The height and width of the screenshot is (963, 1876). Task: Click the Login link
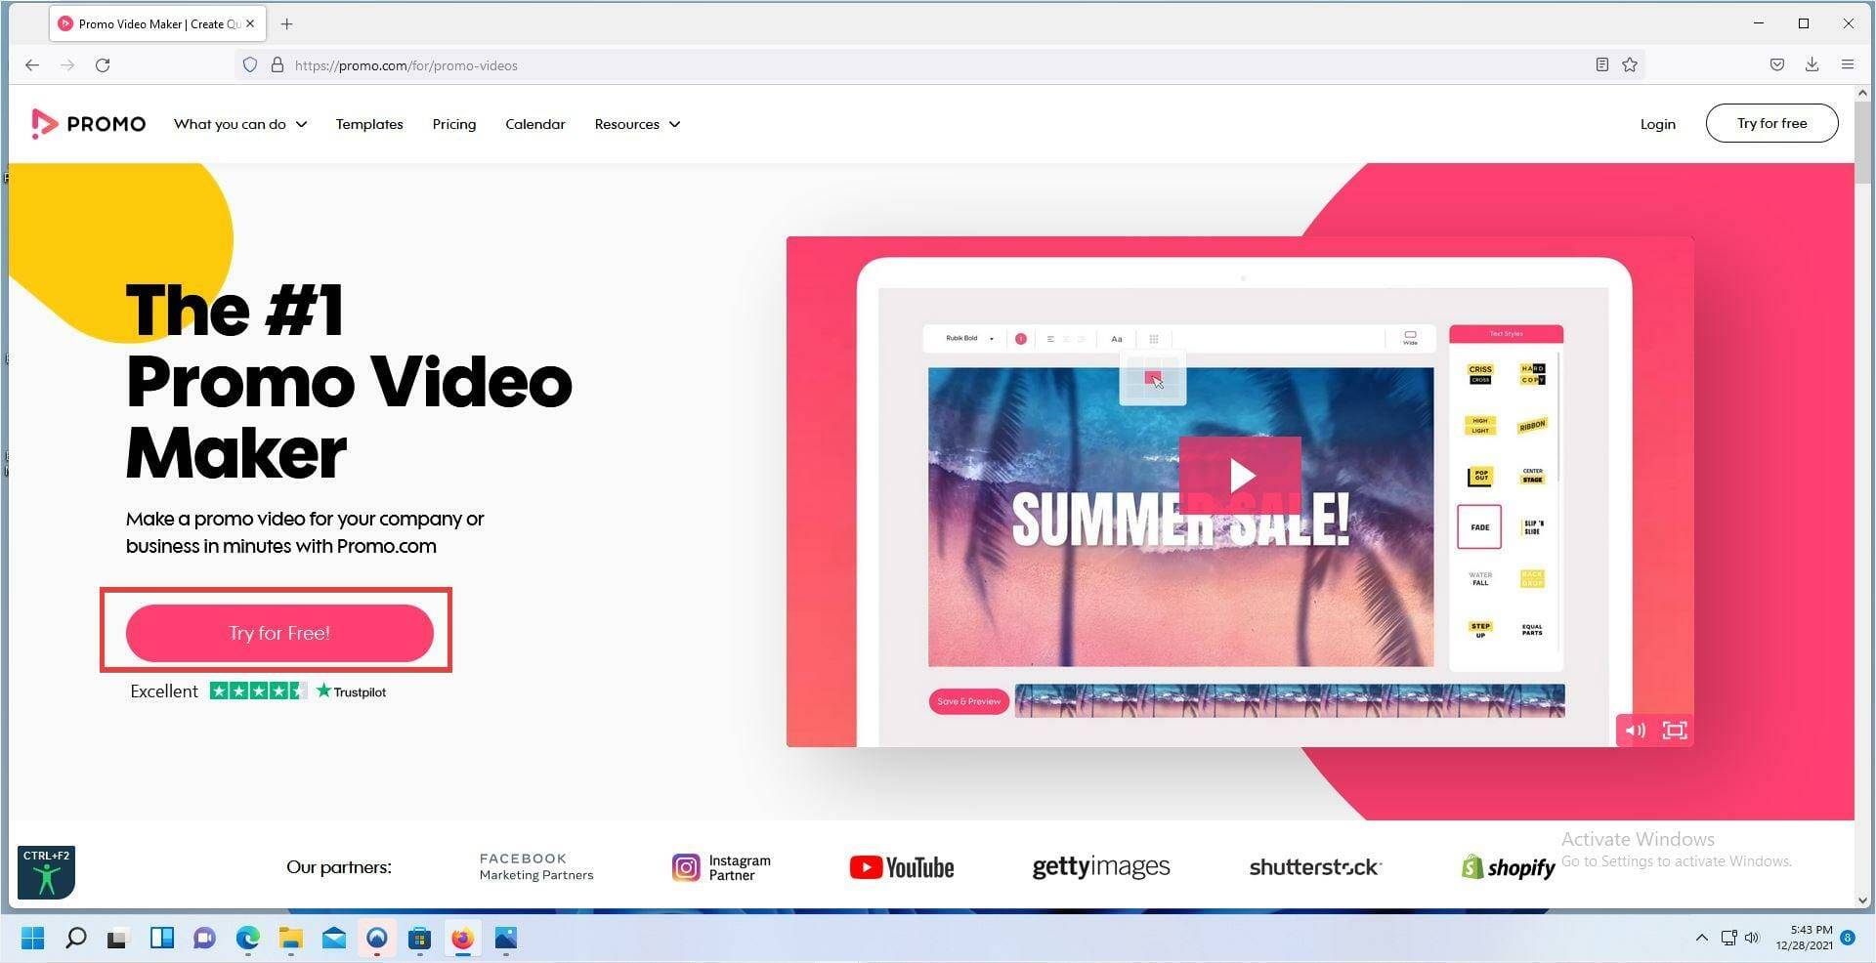[1658, 124]
